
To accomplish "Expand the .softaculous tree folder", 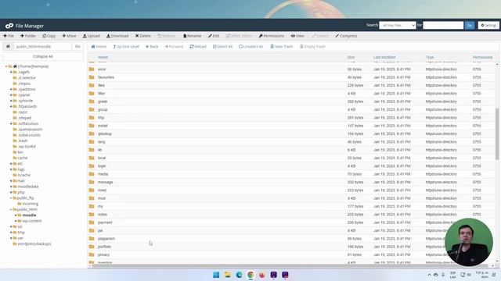I will (x=11, y=123).
